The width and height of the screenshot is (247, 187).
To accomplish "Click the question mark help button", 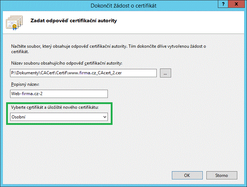I will click(x=223, y=5).
